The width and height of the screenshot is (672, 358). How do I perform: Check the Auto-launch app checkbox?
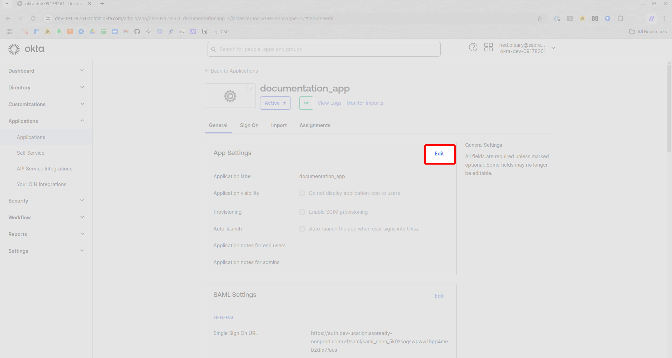click(x=302, y=229)
